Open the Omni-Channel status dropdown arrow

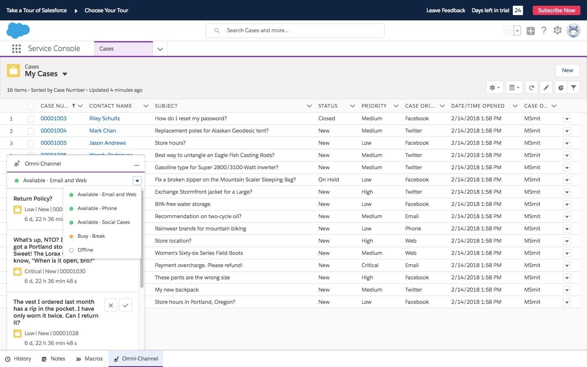point(137,181)
